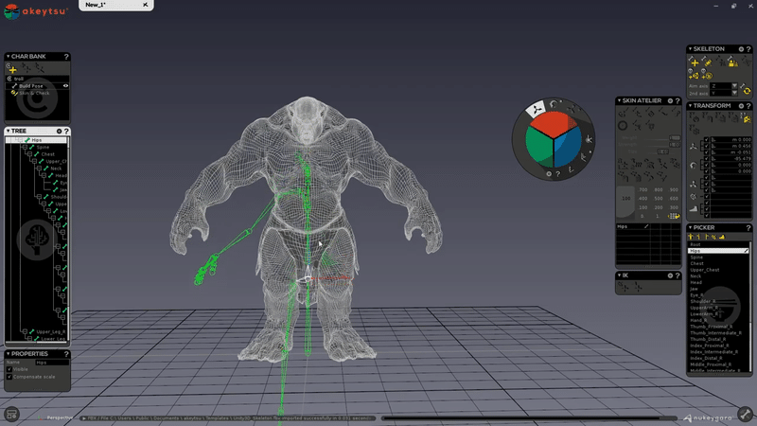Collapse the Transform panel
This screenshot has width=757, height=426.
click(691, 106)
